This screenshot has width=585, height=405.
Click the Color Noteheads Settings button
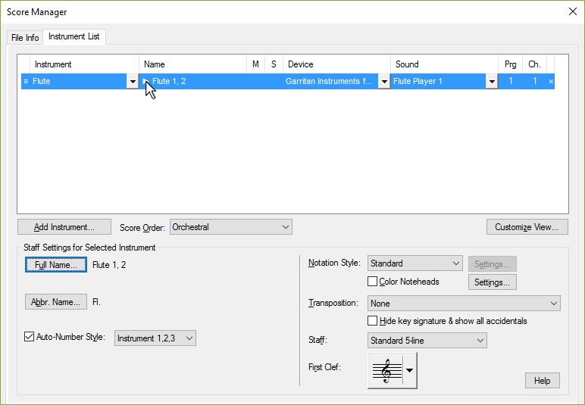point(492,282)
